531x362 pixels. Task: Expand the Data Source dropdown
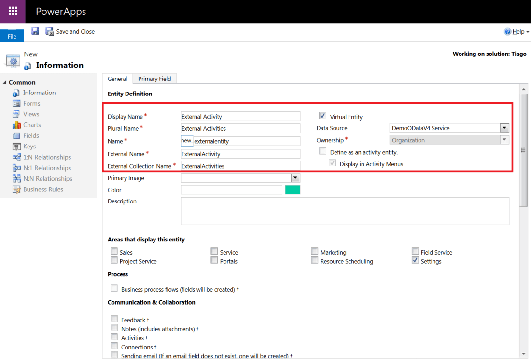[x=504, y=128]
